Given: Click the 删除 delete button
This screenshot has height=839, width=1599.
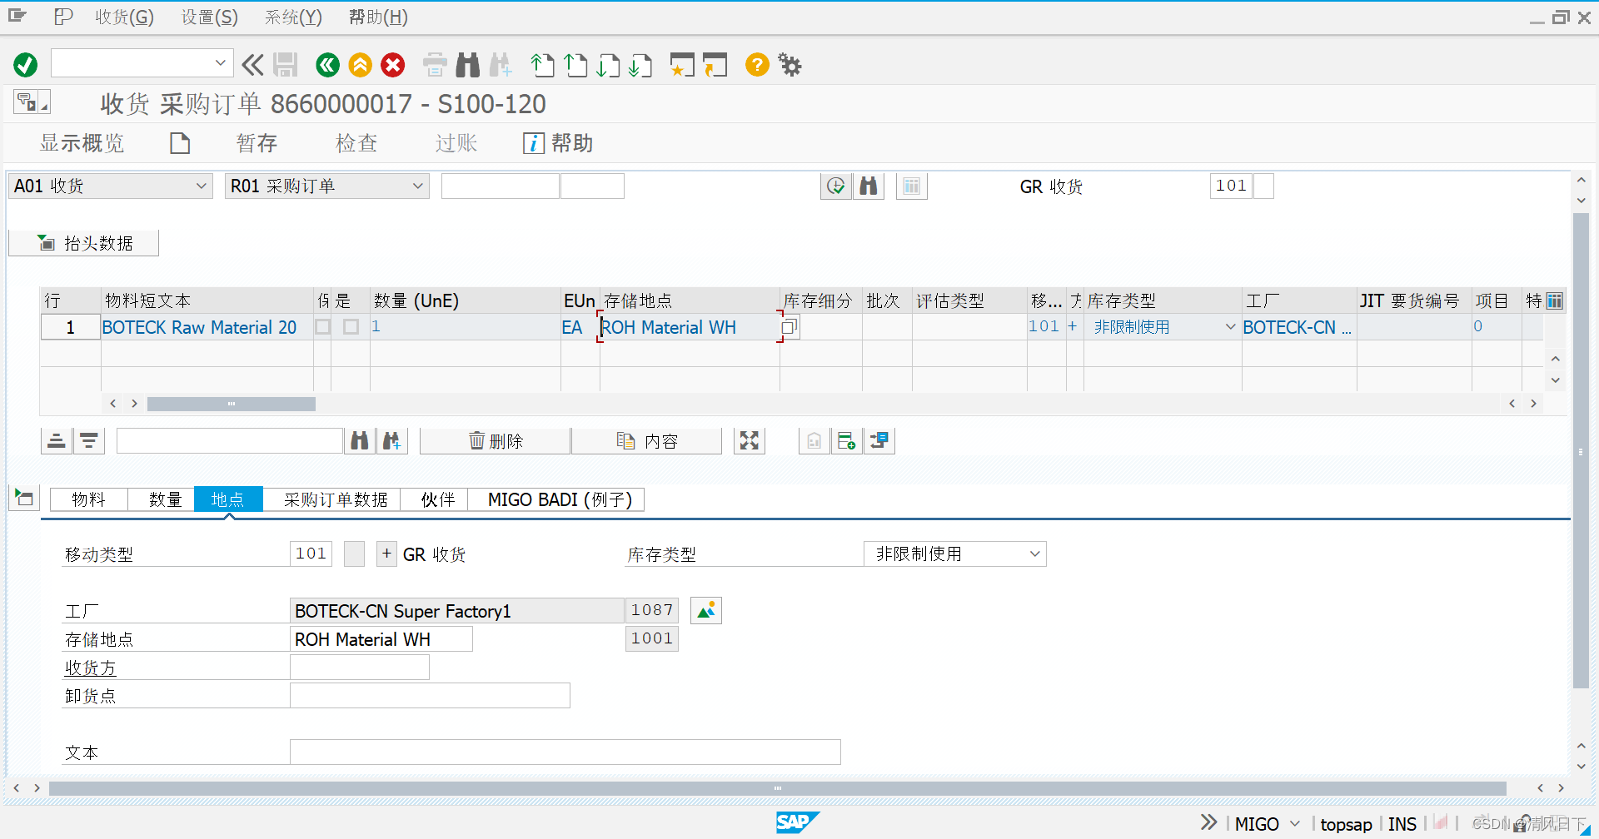Looking at the screenshot, I should pyautogui.click(x=496, y=441).
